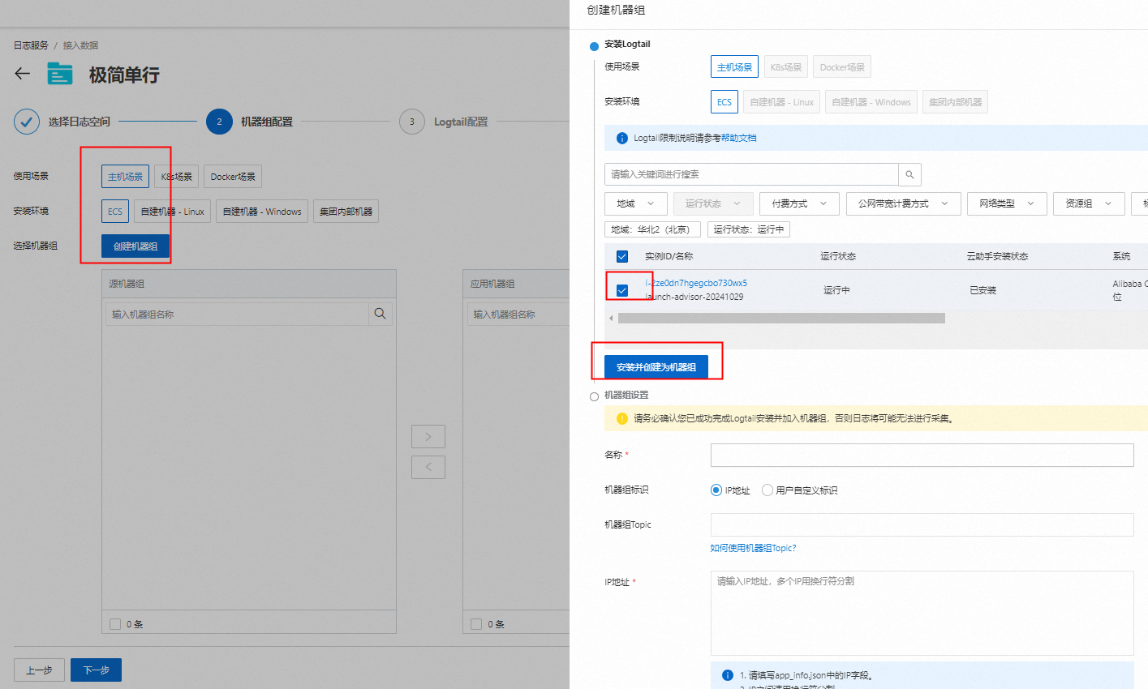Click the 已安装 status cell
The width and height of the screenshot is (1148, 689).
(982, 290)
